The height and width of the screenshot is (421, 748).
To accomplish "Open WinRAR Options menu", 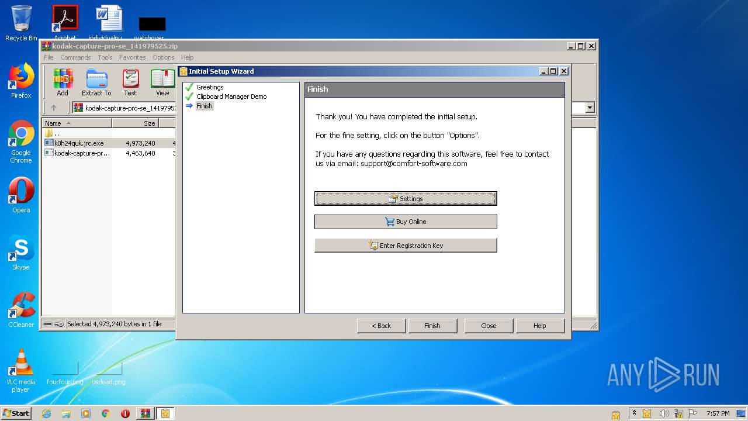I will [x=164, y=57].
